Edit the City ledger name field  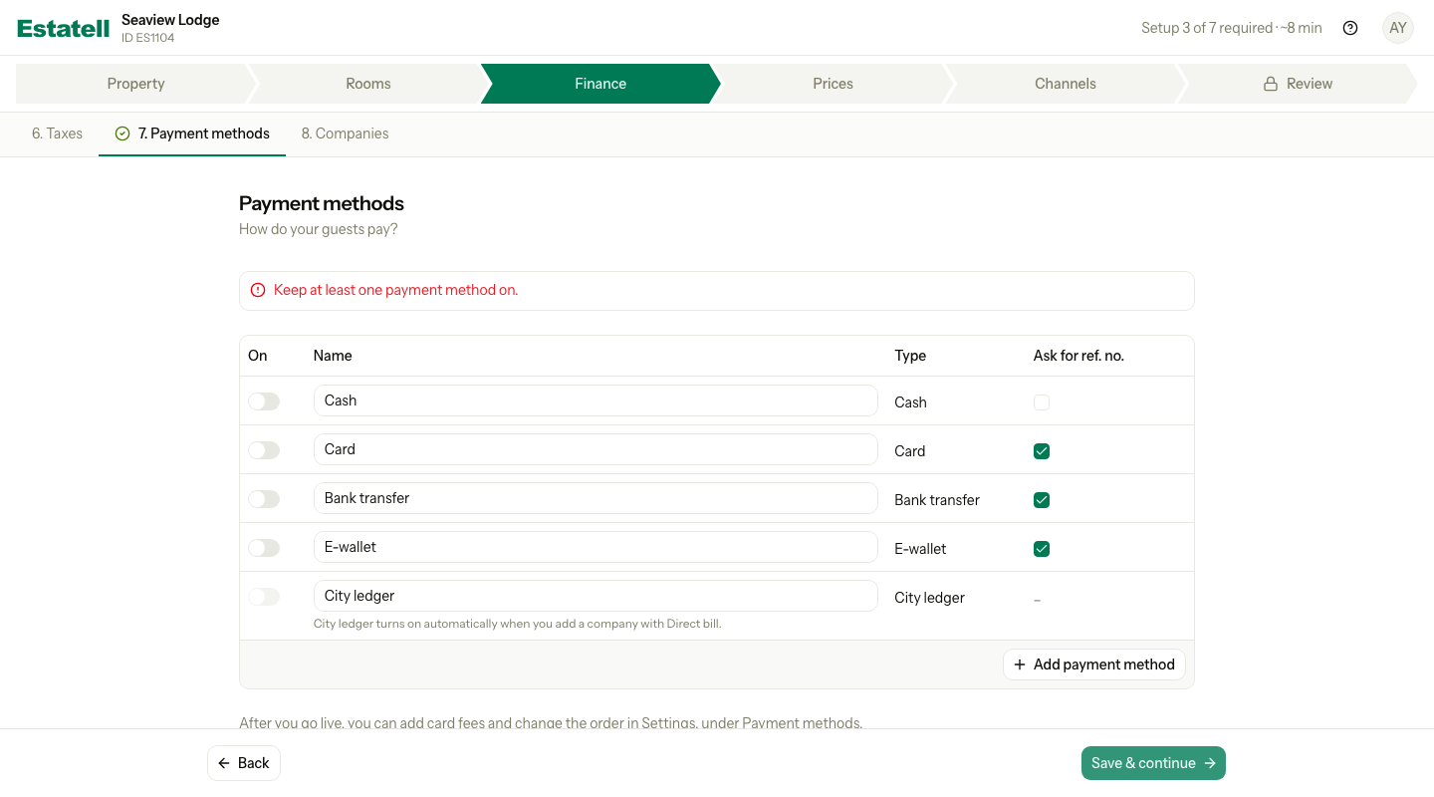[x=596, y=596]
